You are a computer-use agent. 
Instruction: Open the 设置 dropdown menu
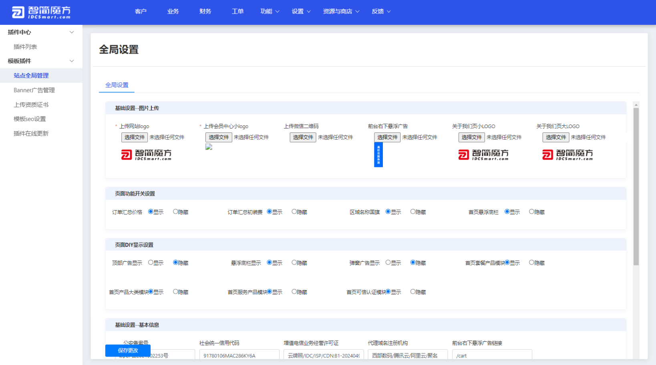[301, 11]
